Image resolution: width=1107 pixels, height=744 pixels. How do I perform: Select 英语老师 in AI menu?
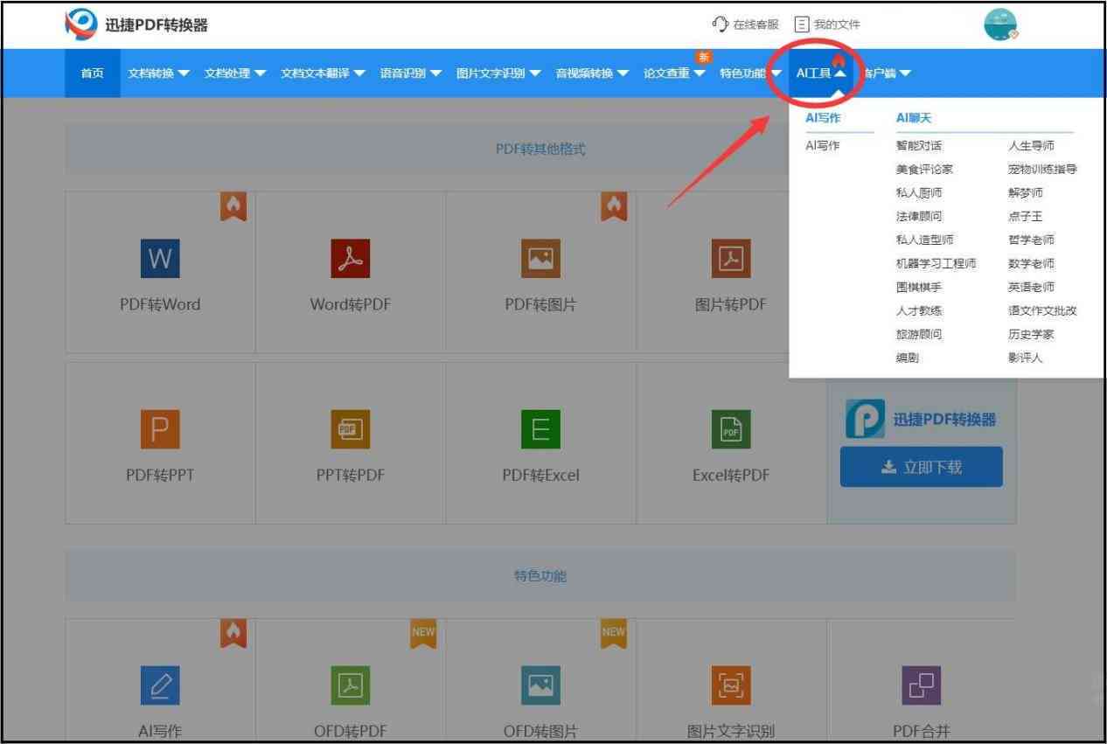click(x=1031, y=288)
